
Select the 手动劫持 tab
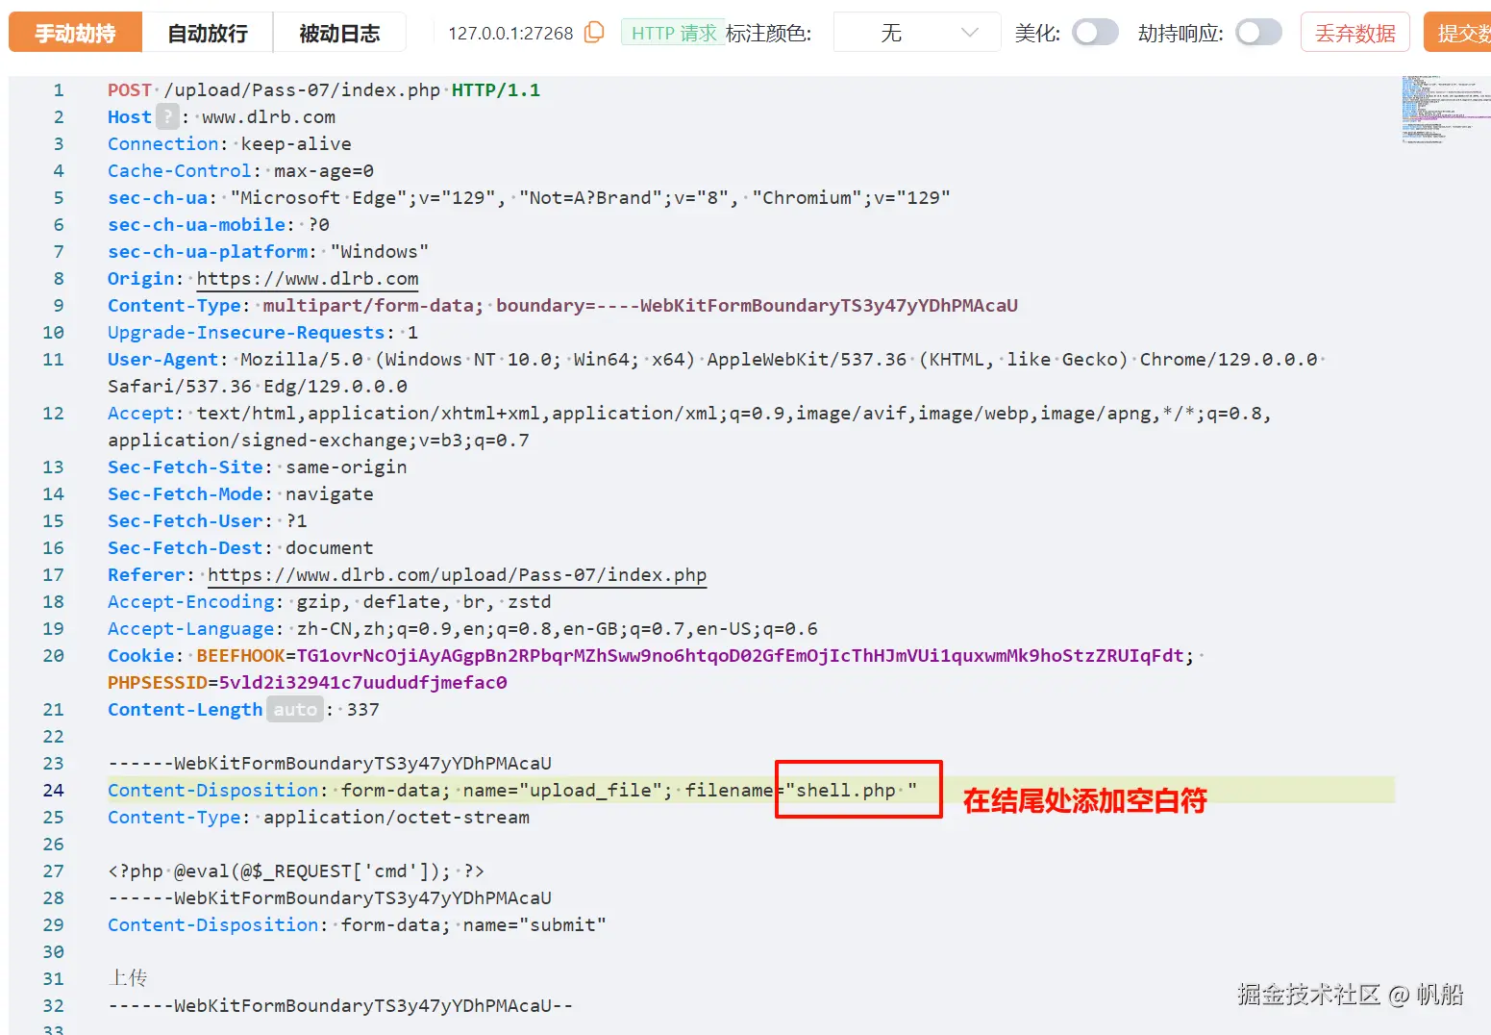coord(75,32)
